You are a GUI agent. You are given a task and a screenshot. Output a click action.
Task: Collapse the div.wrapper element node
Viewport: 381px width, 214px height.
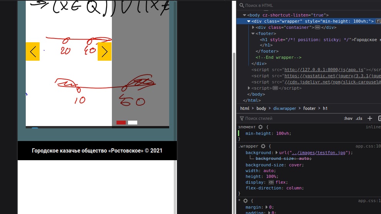point(249,22)
